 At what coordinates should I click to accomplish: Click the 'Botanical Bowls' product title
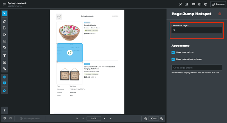(90, 25)
